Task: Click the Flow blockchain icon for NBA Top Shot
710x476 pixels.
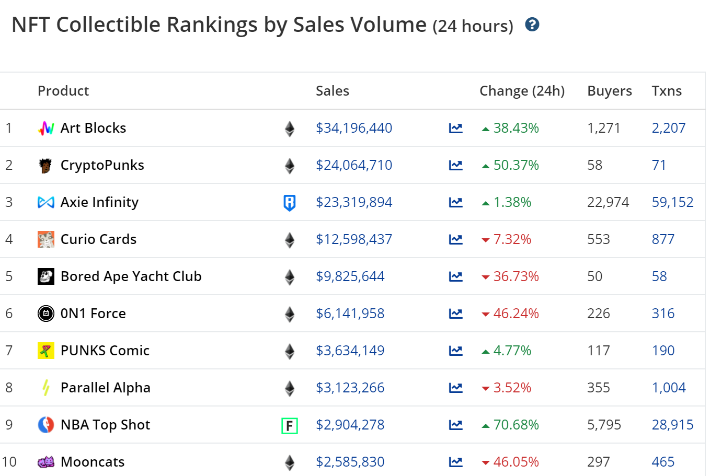Action: (x=289, y=425)
